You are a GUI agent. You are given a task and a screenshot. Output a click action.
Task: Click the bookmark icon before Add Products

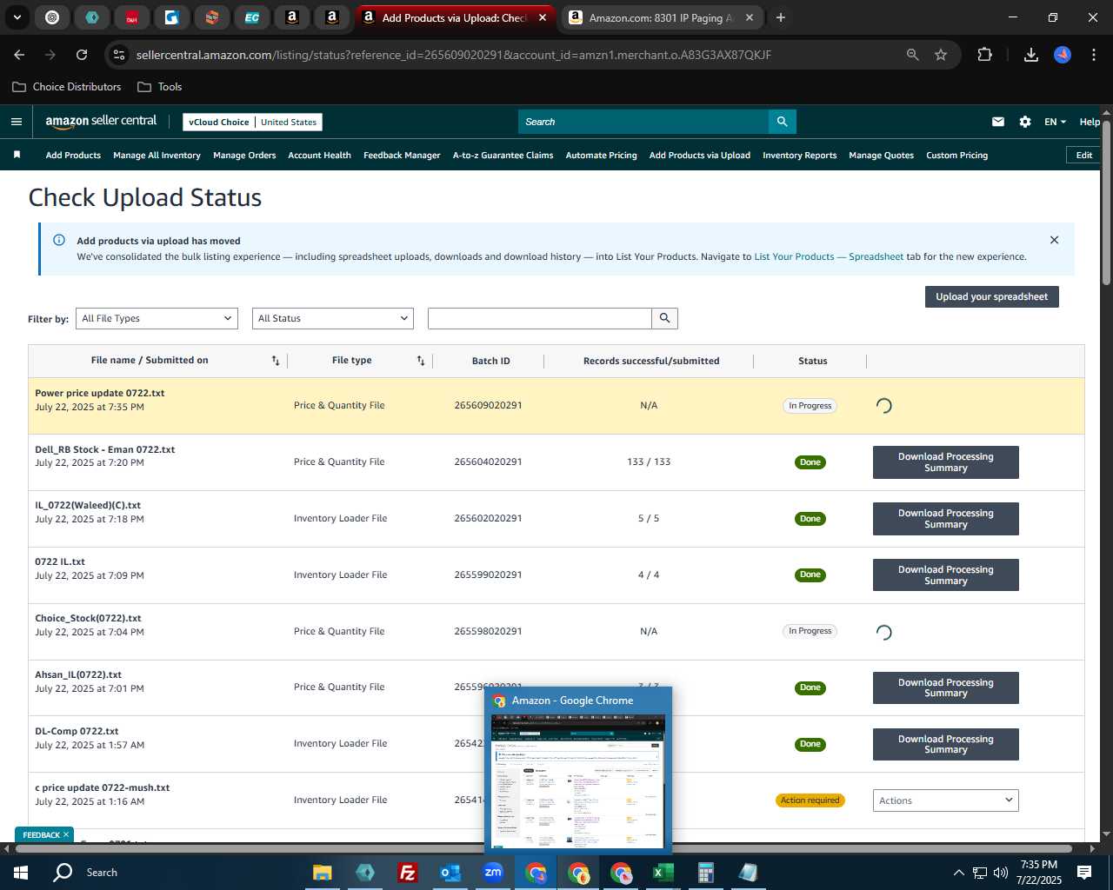(x=17, y=155)
